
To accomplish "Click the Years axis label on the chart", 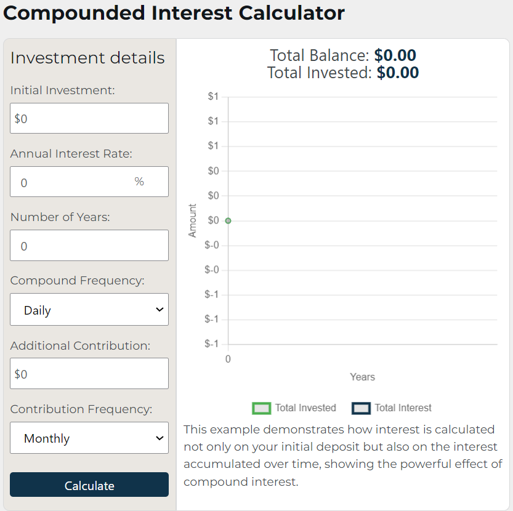I will coord(362,377).
